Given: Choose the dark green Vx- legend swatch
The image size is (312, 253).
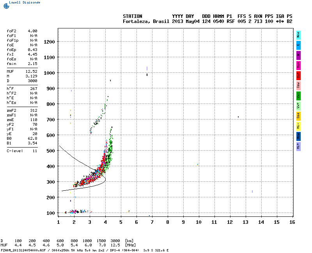Looking at the screenshot, I should click(x=298, y=96).
